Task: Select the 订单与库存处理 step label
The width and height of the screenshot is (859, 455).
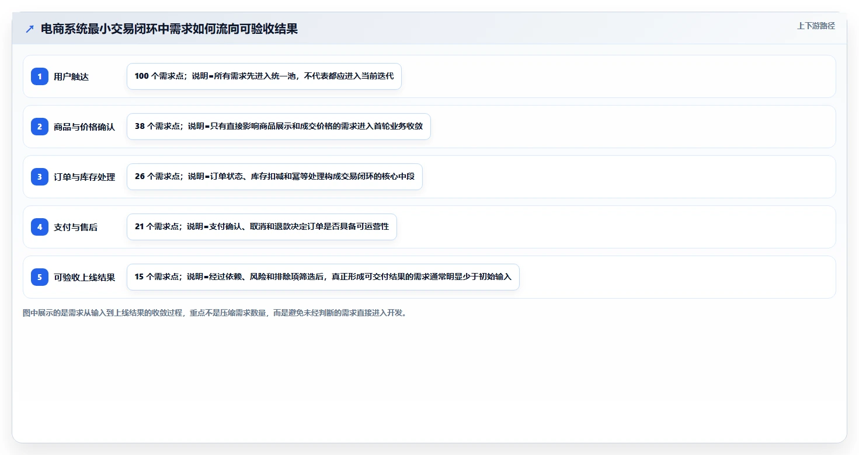Action: (84, 177)
